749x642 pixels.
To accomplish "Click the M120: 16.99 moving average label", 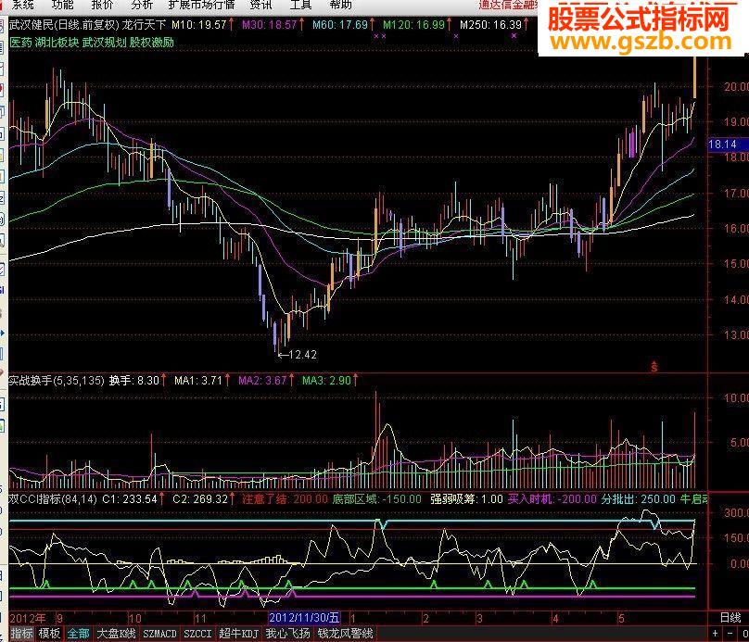I will click(417, 24).
